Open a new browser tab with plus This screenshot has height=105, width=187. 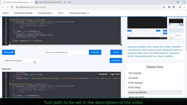coord(70,2)
